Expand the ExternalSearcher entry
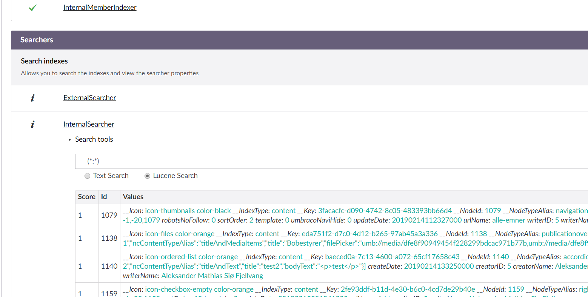 pos(89,98)
